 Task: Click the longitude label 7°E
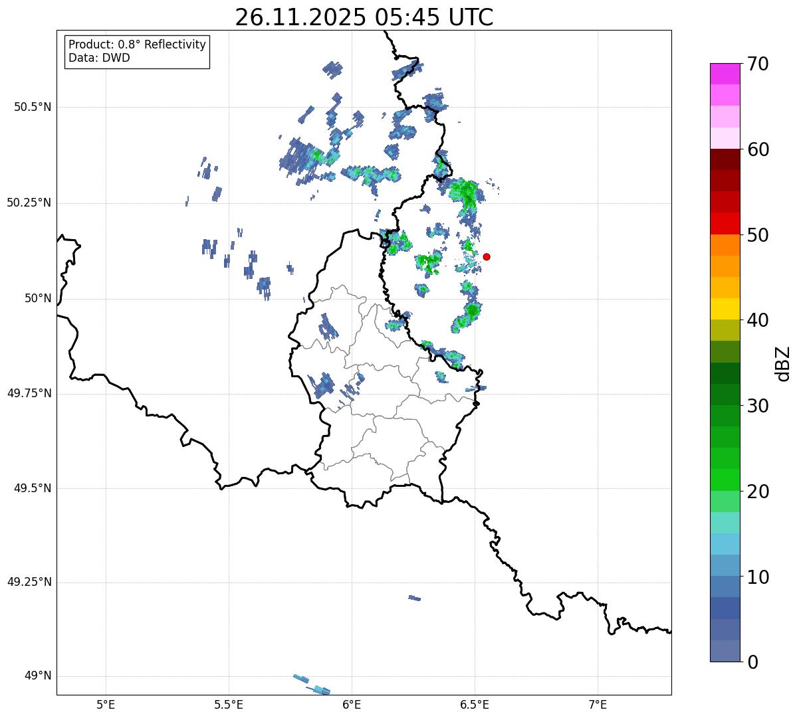598,704
